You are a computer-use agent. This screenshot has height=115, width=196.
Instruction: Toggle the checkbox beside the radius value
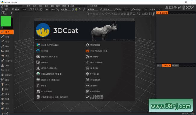coord(13,9)
